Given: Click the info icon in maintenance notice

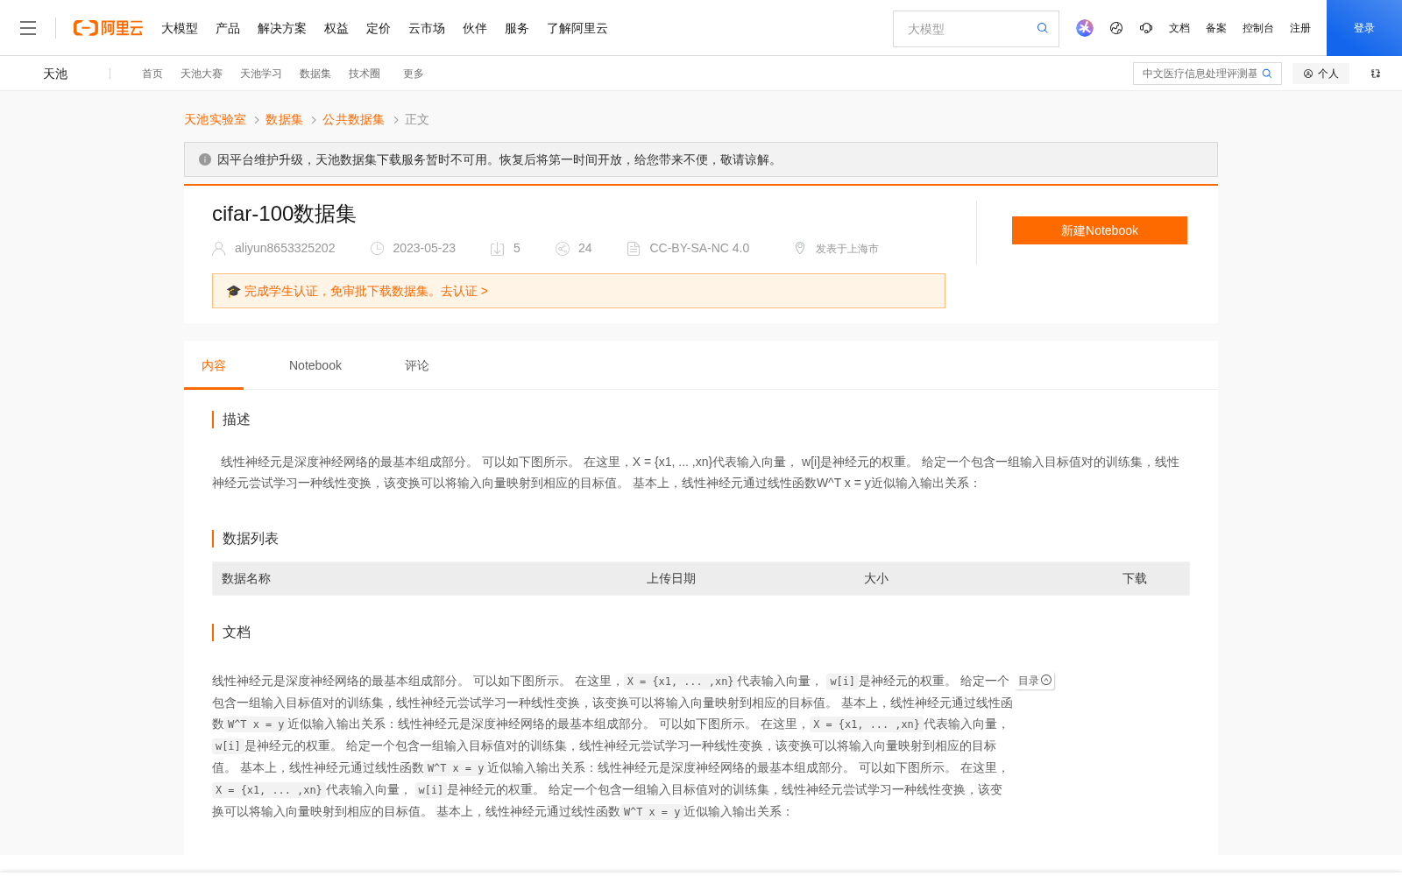Looking at the screenshot, I should [205, 159].
